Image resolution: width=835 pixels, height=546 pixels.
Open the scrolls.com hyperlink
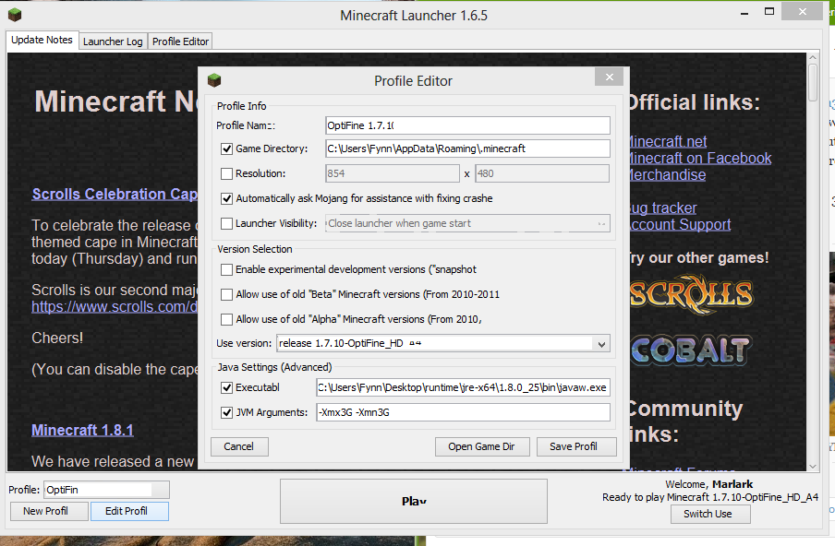tap(115, 307)
